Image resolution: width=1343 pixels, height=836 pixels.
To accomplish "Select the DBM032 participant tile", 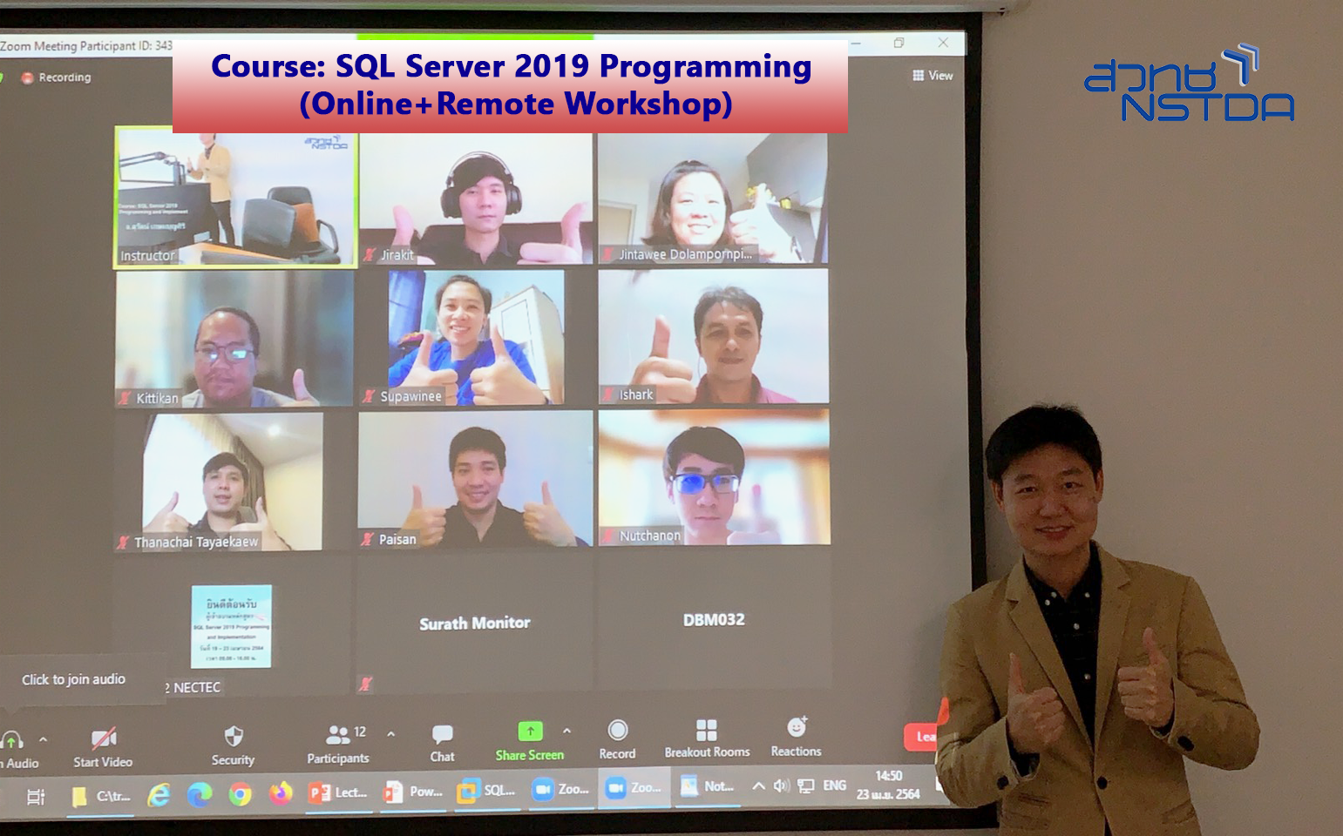I will pos(714,620).
